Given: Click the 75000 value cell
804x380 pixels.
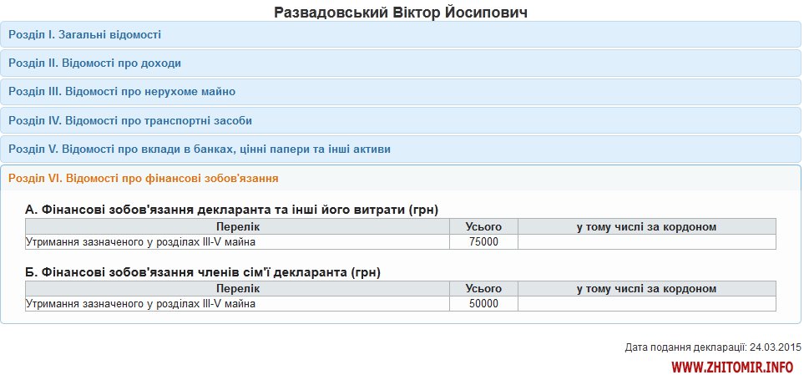Looking at the screenshot, I should pyautogui.click(x=483, y=241).
